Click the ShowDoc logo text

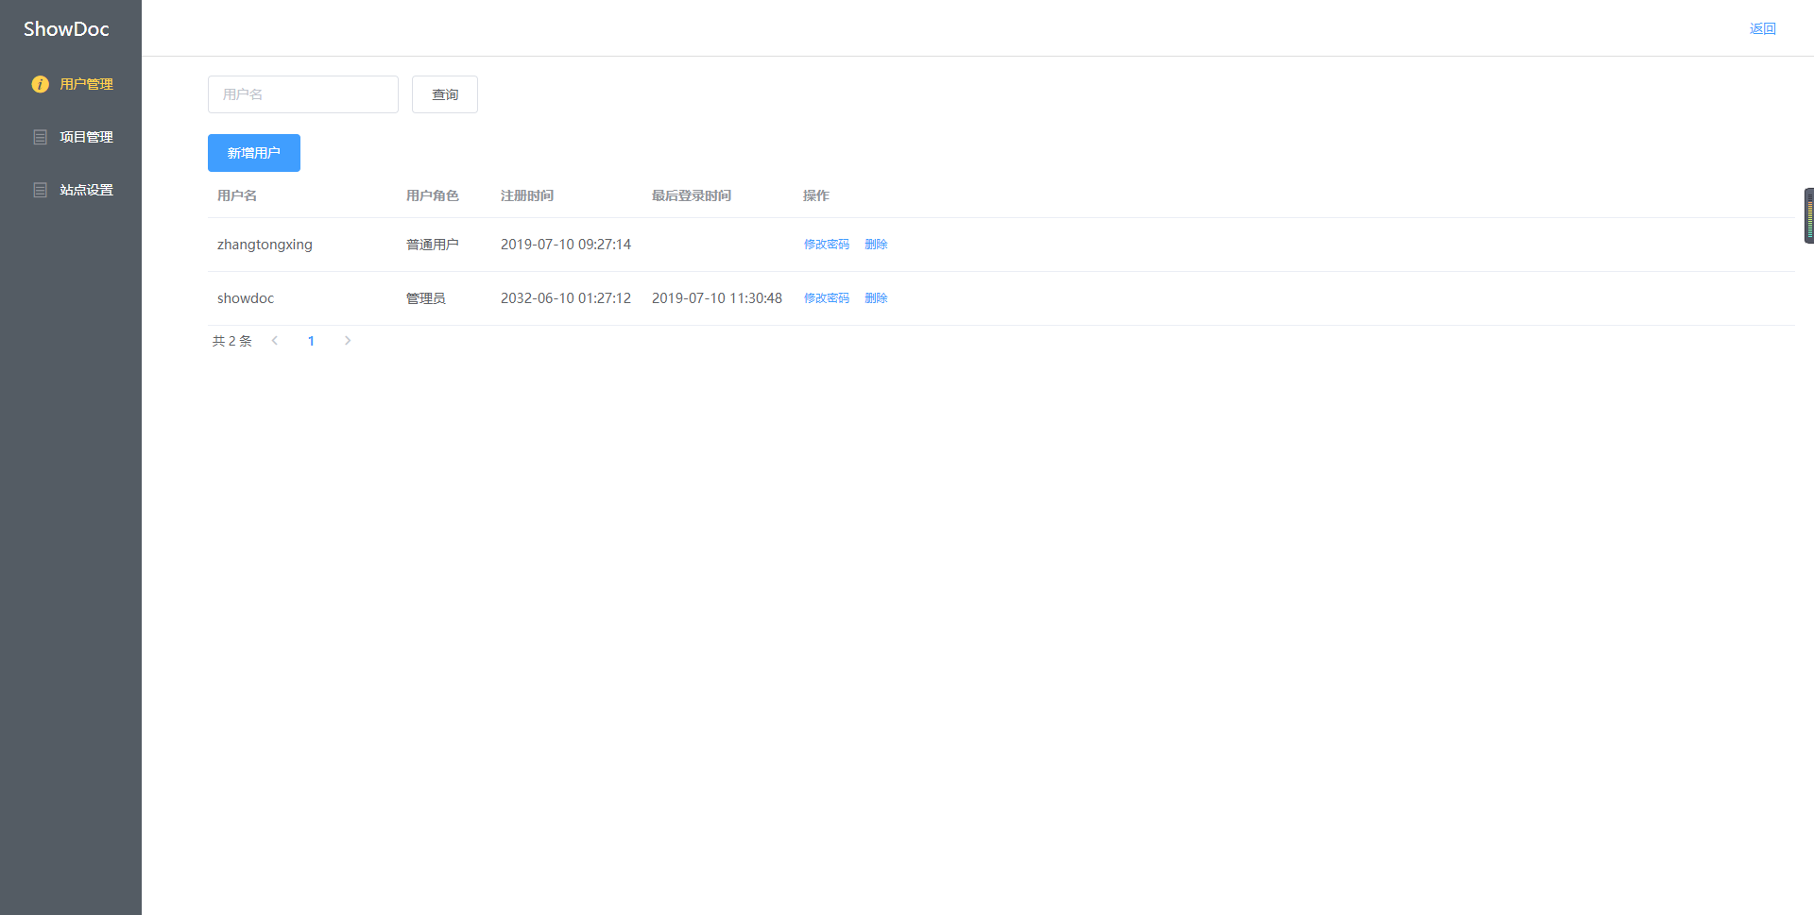(67, 28)
